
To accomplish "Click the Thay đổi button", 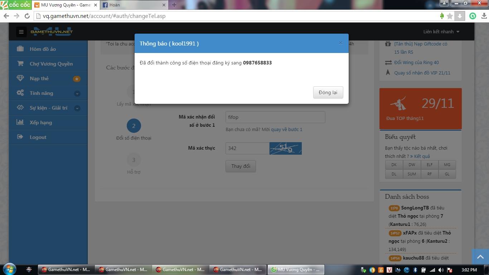I will pyautogui.click(x=241, y=166).
